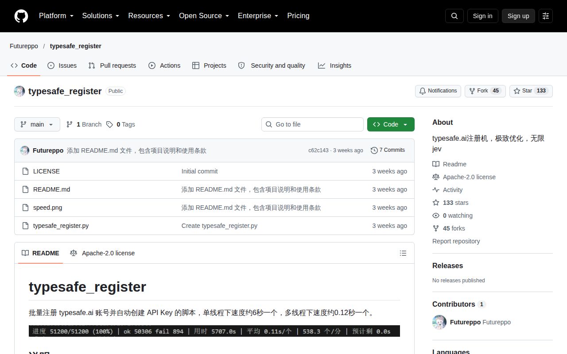The width and height of the screenshot is (567, 354).
Task: Switch to the Issues tab
Action: click(x=62, y=65)
